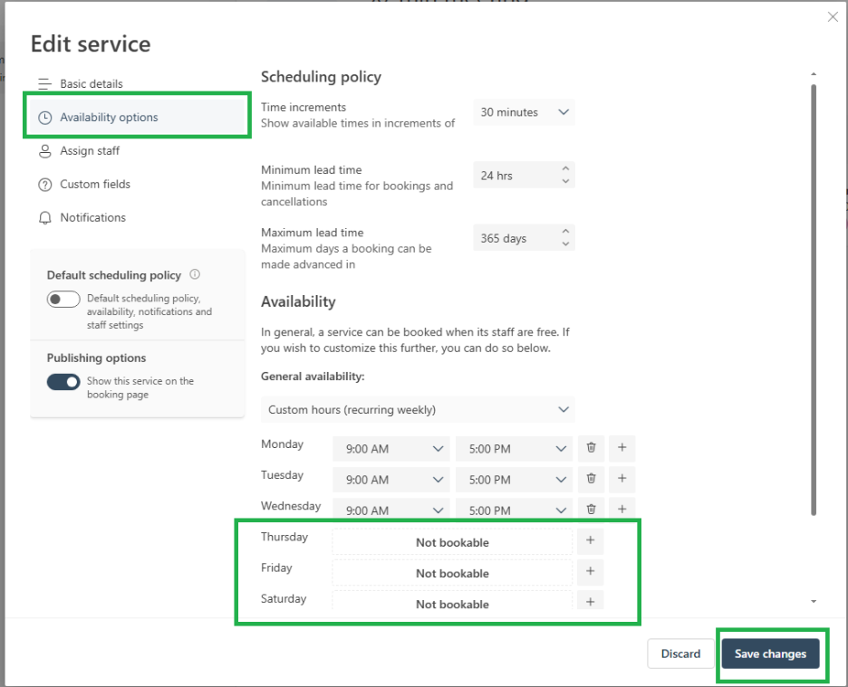Open Monday start time 9:00 AM dropdown
The width and height of the screenshot is (848, 687).
pyautogui.click(x=391, y=449)
